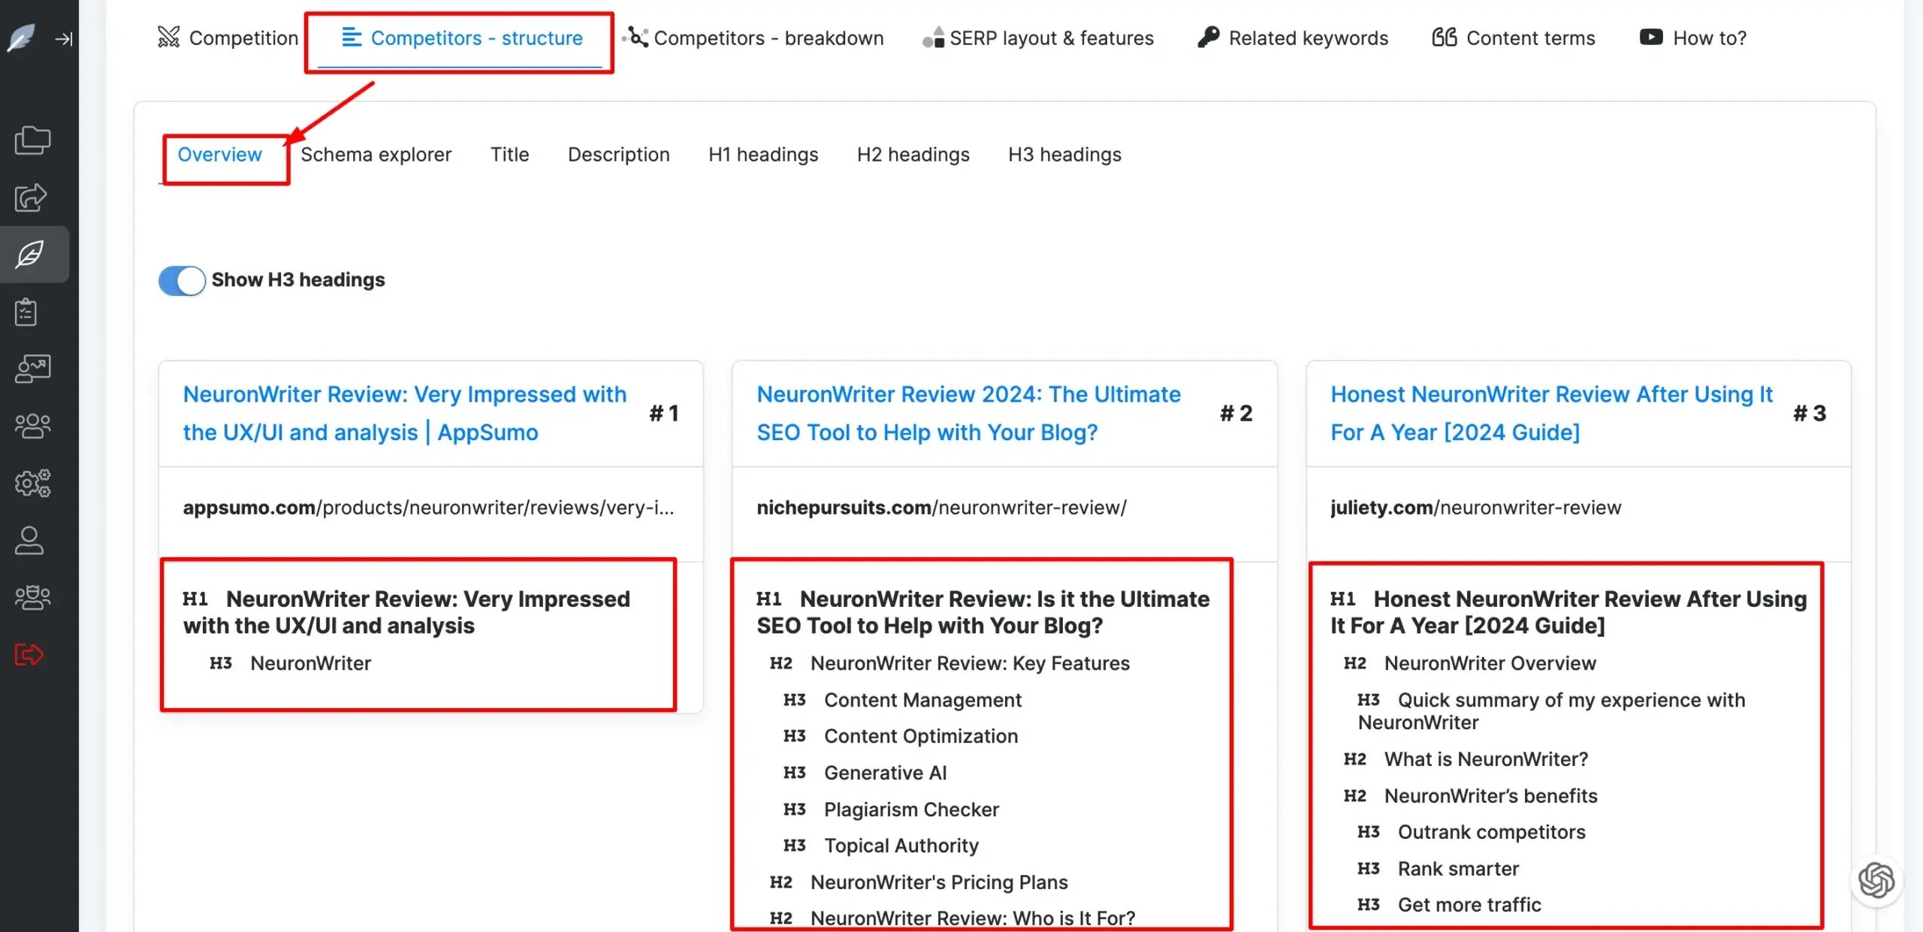This screenshot has height=932, width=1923.
Task: Click the NeuronWriter feather logo
Action: (x=21, y=38)
